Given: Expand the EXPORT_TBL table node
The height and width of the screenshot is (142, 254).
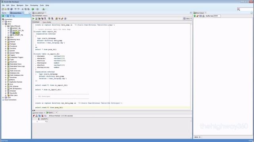Looking at the screenshot, I should click(8, 28).
